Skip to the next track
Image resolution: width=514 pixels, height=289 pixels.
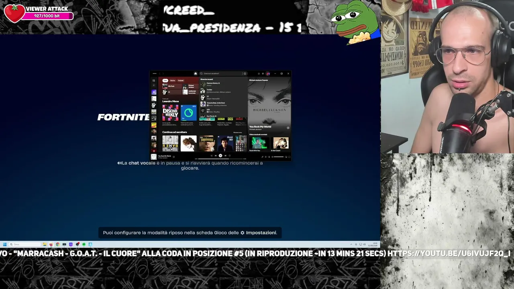click(225, 155)
